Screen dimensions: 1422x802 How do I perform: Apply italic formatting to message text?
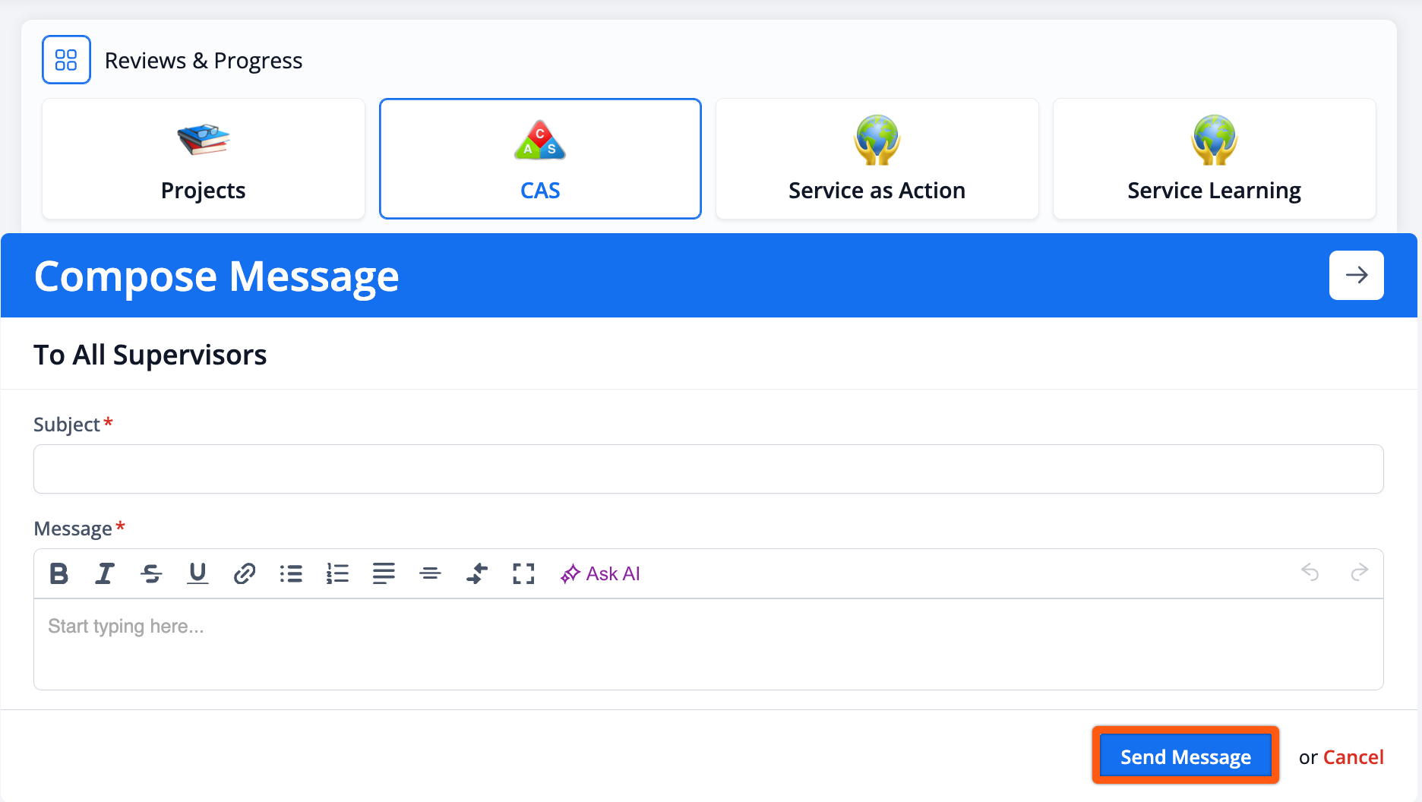click(x=105, y=573)
